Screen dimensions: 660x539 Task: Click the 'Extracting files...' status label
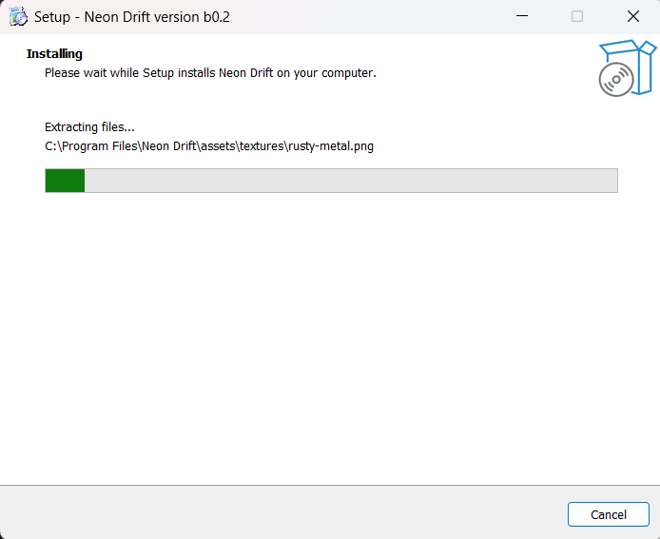tap(89, 127)
